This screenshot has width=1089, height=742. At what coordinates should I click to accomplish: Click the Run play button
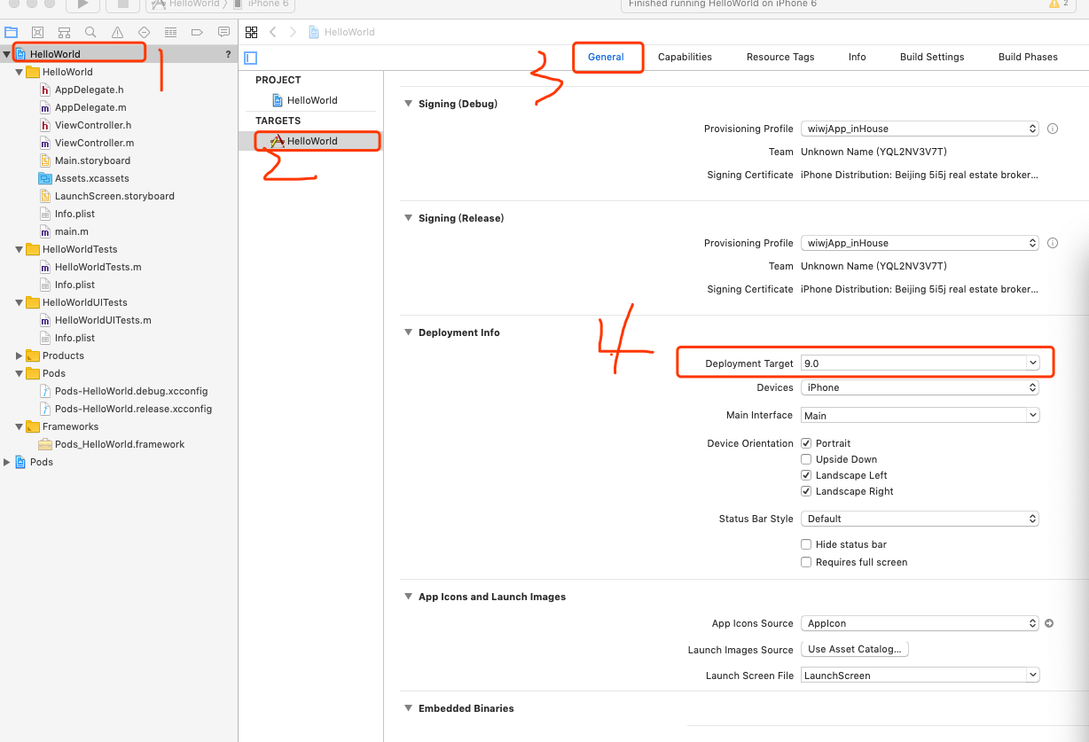[83, 4]
